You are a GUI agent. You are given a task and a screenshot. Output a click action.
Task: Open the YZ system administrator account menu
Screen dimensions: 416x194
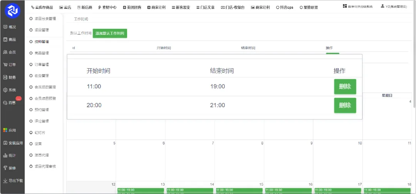(393, 6)
